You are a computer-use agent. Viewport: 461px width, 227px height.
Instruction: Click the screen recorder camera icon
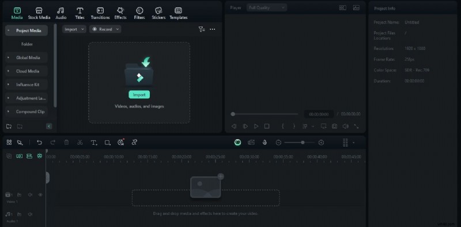pos(251,143)
